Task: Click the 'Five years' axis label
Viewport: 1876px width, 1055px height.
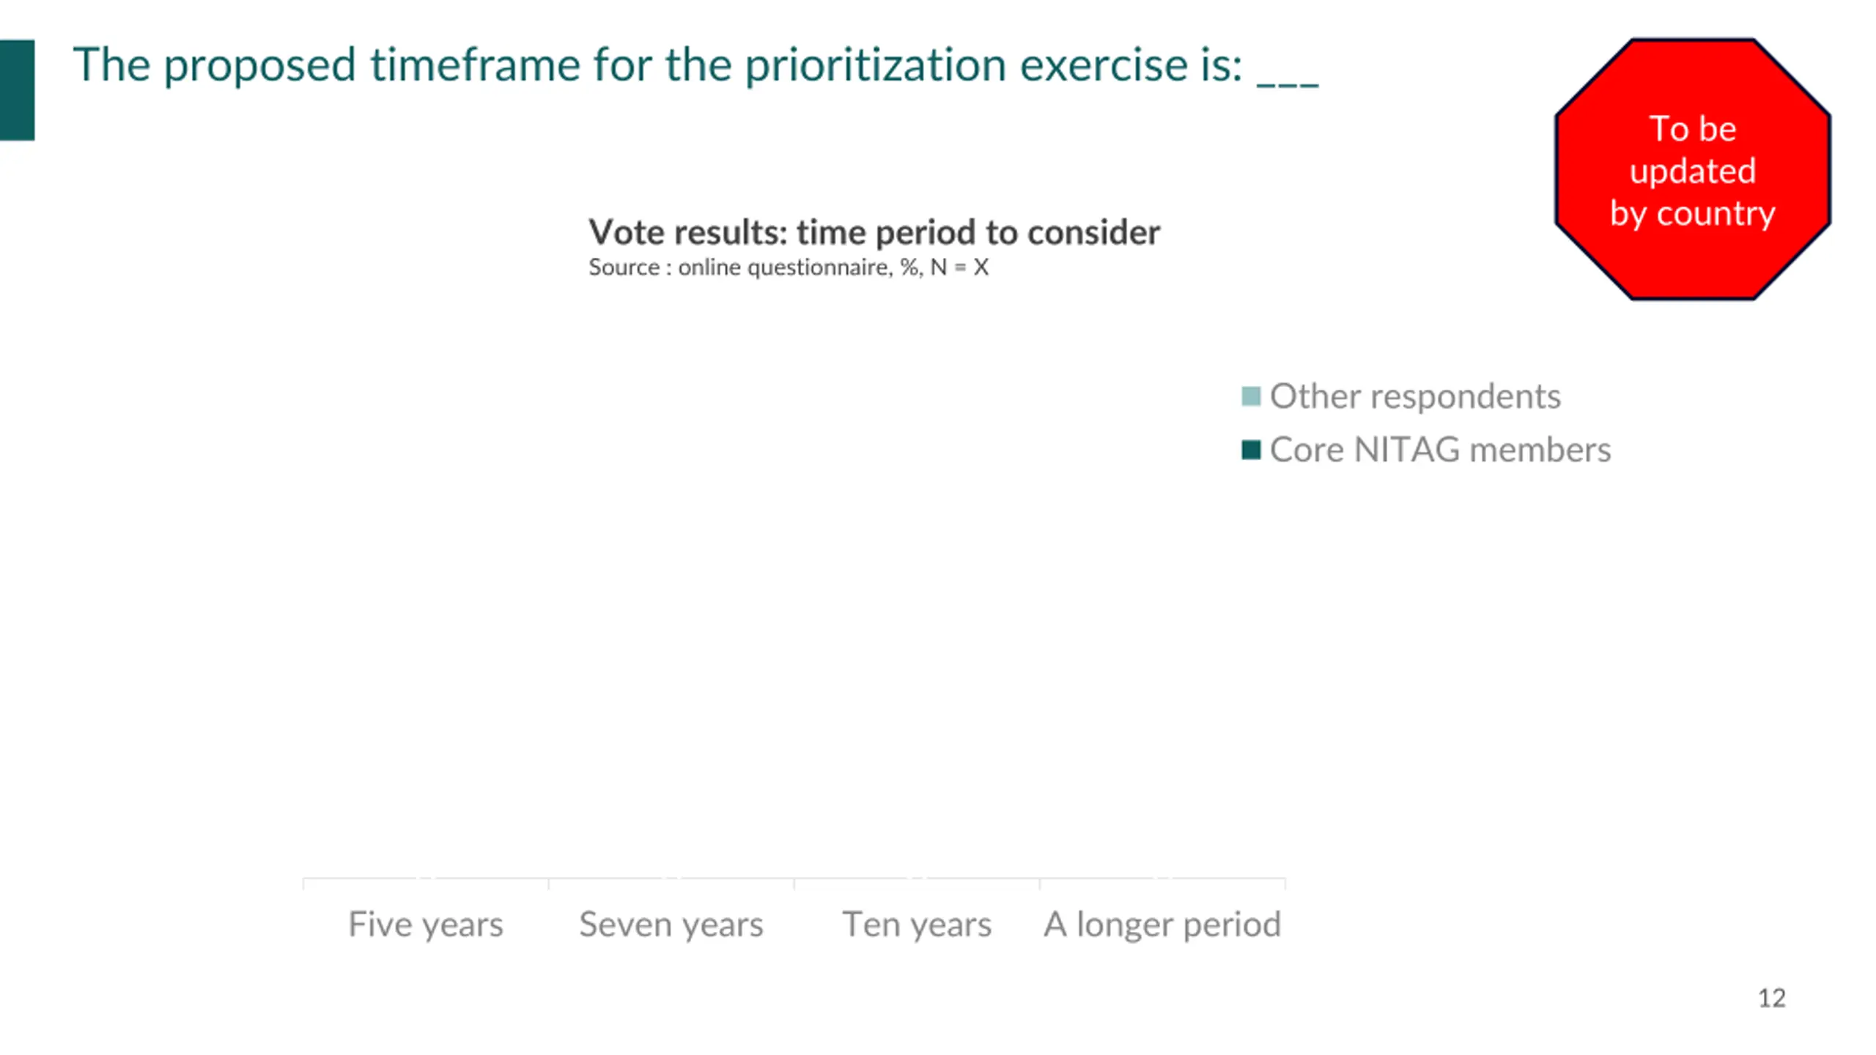Action: coord(426,925)
